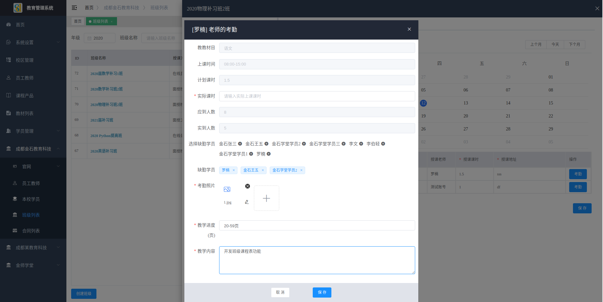603x302 pixels.
Task: Remove 罗楠 tag from absent students
Action: 234,170
